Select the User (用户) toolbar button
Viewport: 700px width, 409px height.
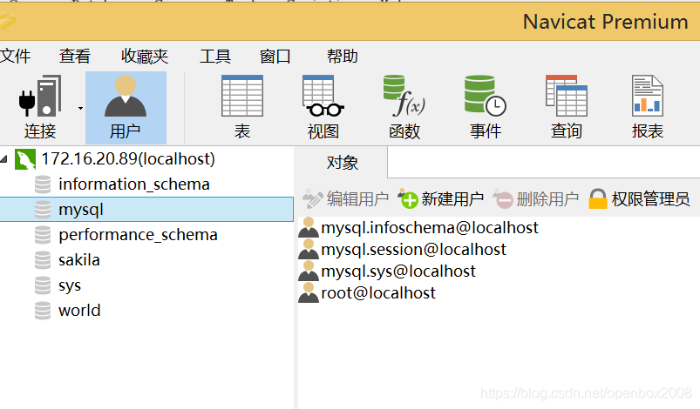pyautogui.click(x=126, y=107)
